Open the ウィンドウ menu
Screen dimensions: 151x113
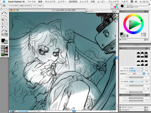coord(114,2)
